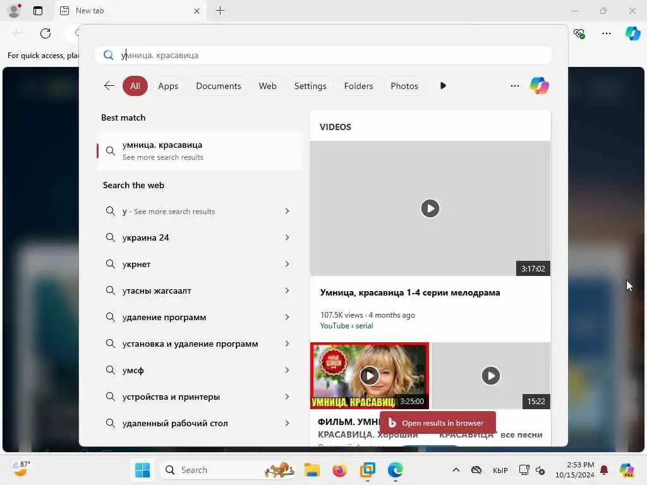Open Copilot sidebar in Edge toolbar
647x485 pixels.
coord(632,33)
